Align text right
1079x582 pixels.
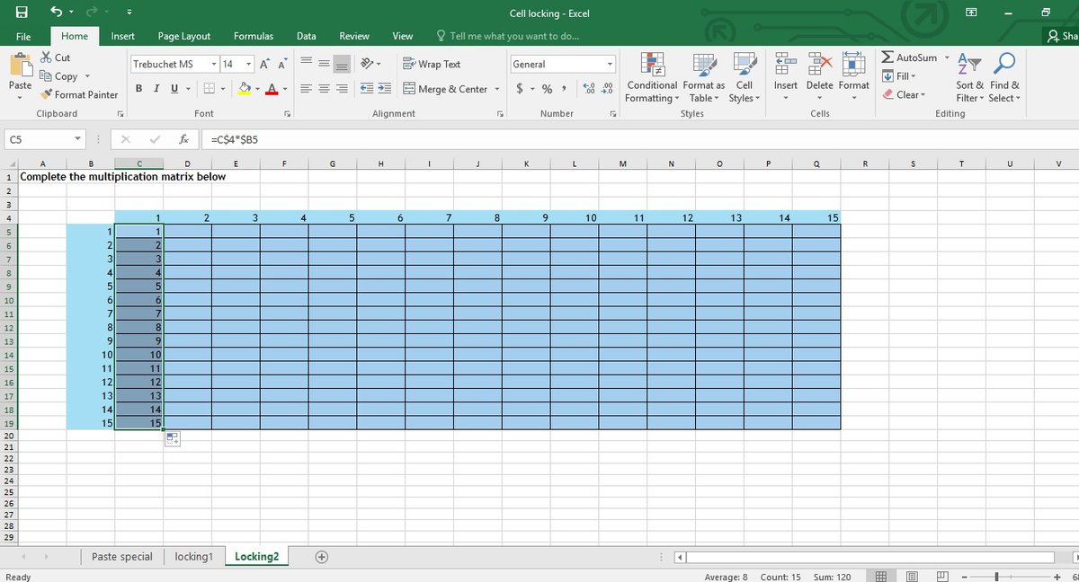(x=341, y=88)
